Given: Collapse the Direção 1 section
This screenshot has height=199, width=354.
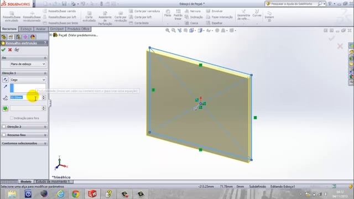Looking at the screenshot, I should (45, 73).
